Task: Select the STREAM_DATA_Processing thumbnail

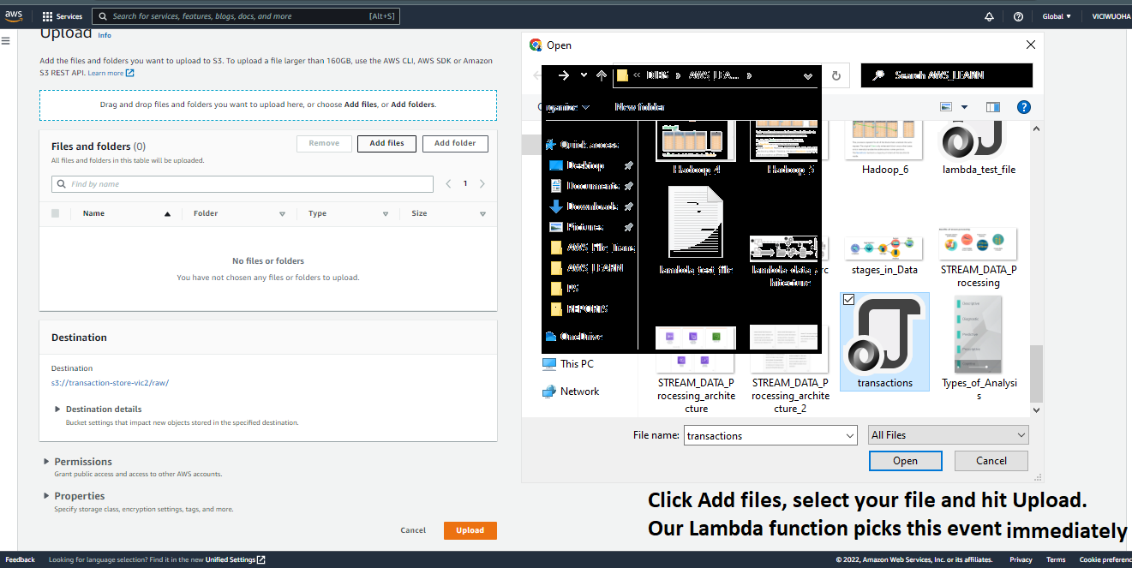Action: [978, 258]
